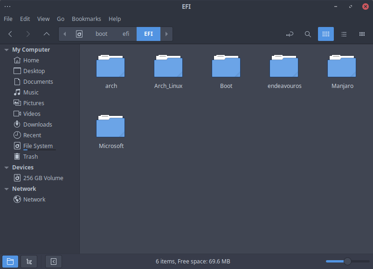Click the status bar free space text
This screenshot has height=269, width=373.
tap(193, 262)
